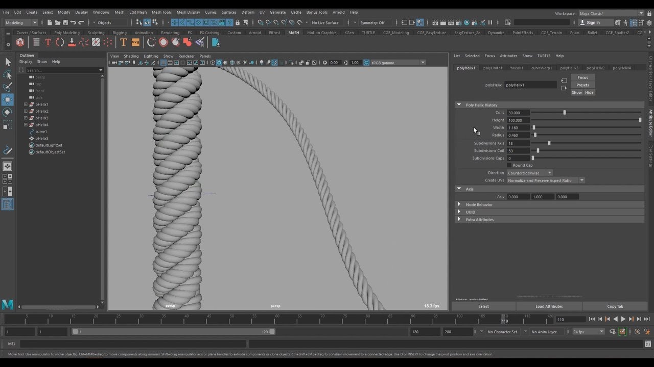The image size is (654, 367).
Task: Toggle the Round Cap checkbox
Action: [x=509, y=165]
